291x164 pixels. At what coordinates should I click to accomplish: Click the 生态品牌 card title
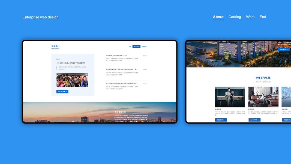click(284, 109)
